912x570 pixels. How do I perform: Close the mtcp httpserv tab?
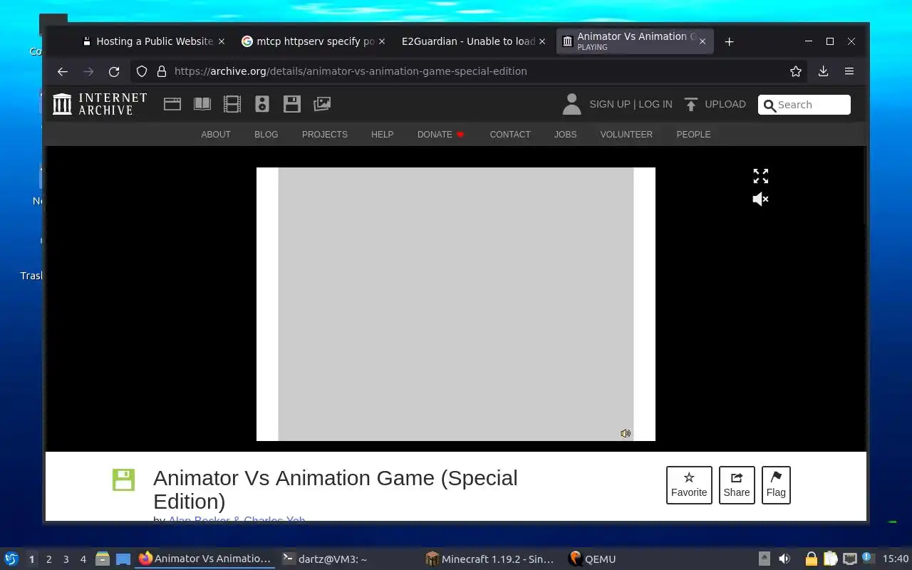(x=382, y=41)
